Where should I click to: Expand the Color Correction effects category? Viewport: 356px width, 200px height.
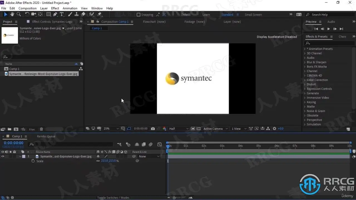[305, 80]
